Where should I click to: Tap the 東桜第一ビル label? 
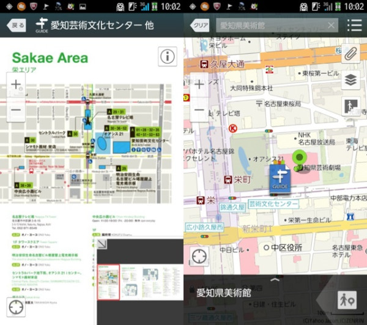tap(321, 73)
